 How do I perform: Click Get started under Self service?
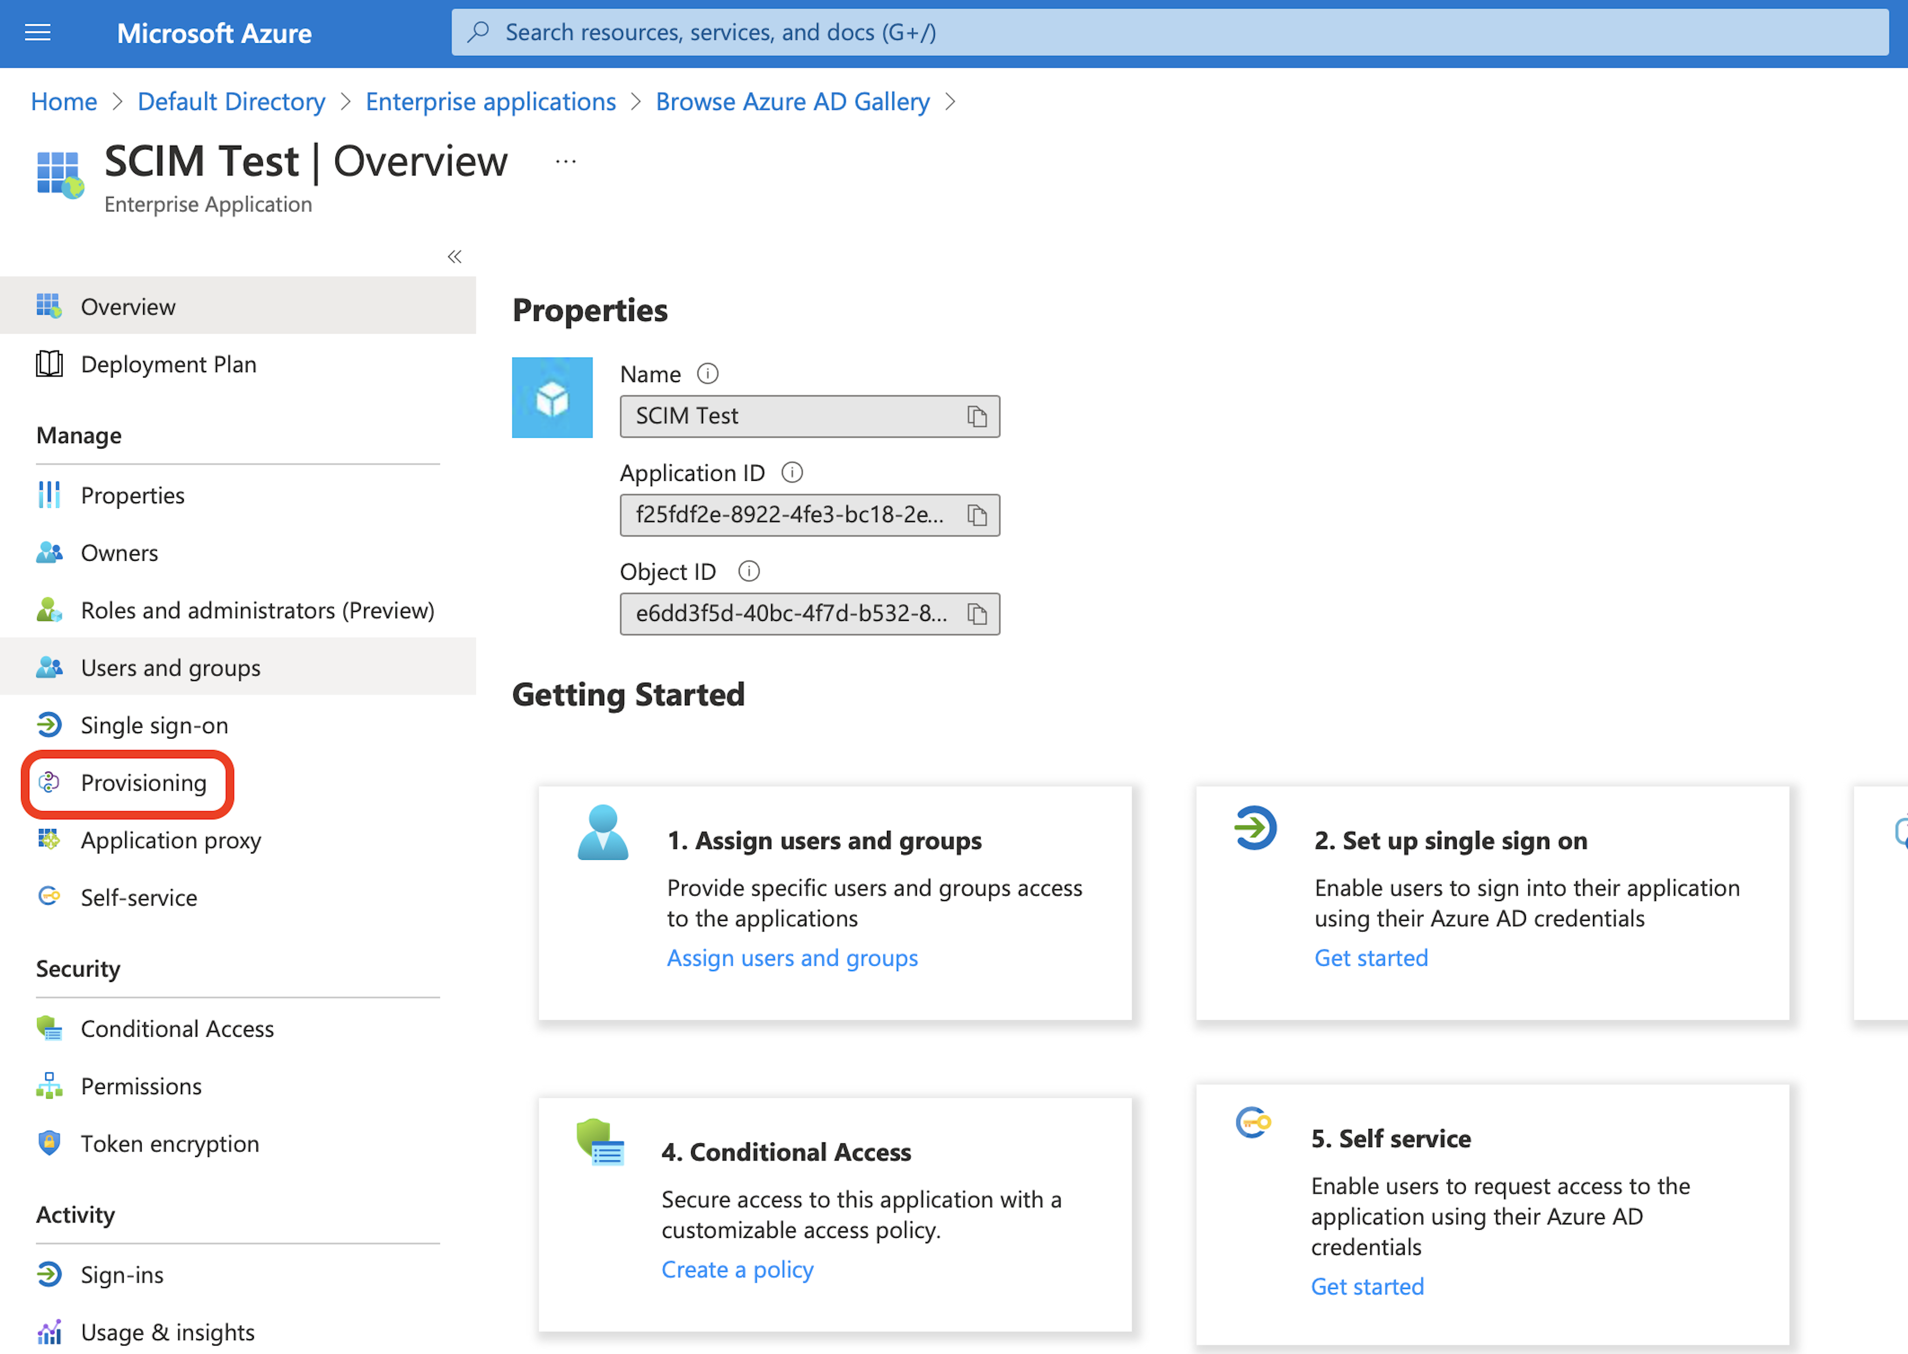pos(1367,1286)
